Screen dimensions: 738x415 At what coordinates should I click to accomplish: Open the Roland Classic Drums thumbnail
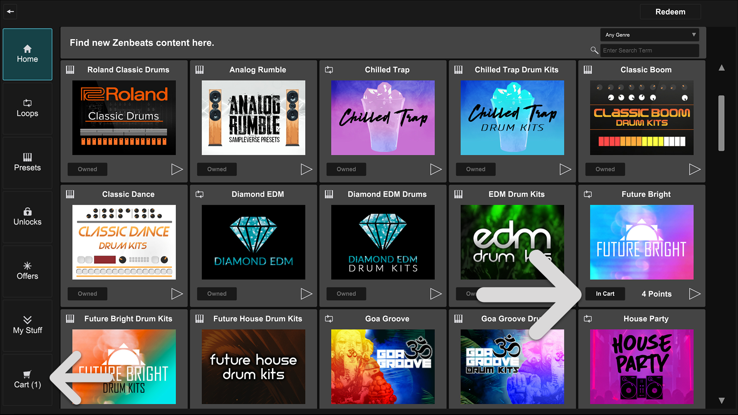click(x=124, y=118)
